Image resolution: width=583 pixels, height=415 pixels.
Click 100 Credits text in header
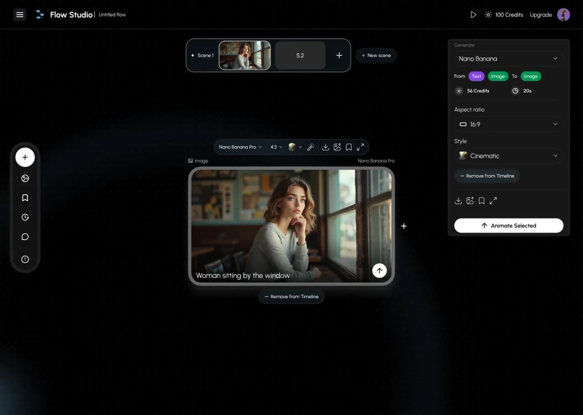[x=509, y=15]
